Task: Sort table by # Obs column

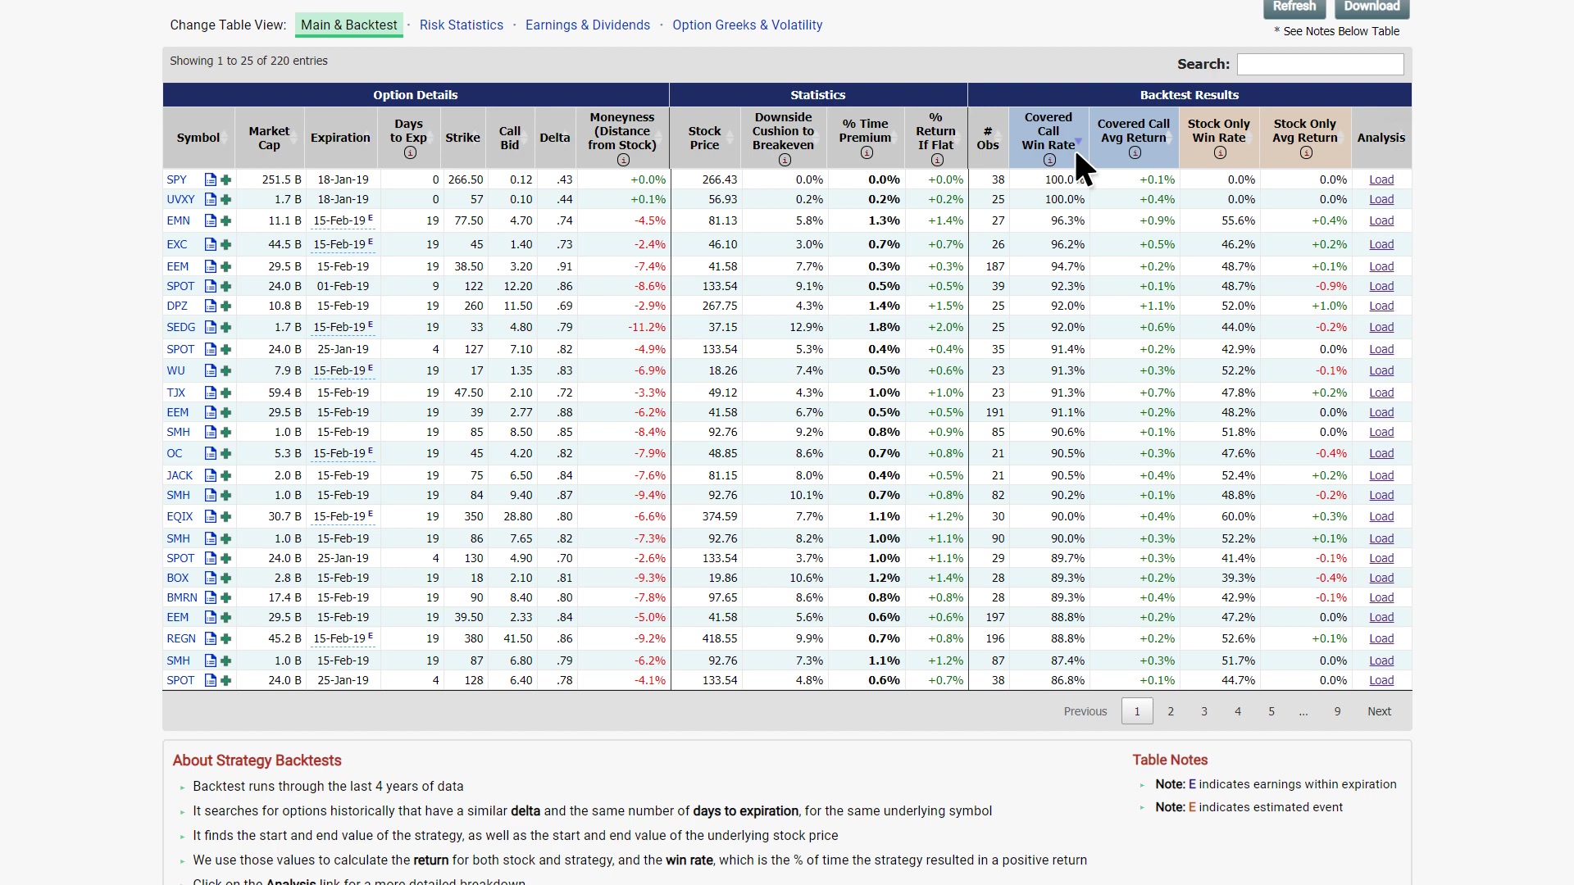Action: pyautogui.click(x=988, y=138)
